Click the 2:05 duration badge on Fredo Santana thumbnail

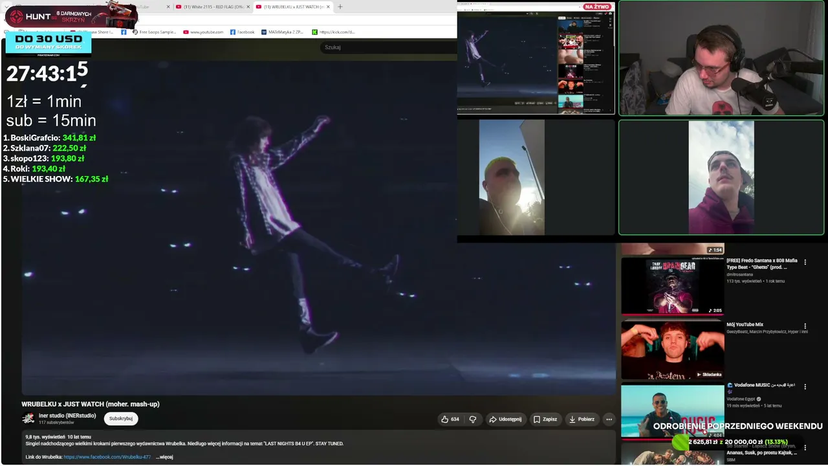pyautogui.click(x=715, y=311)
